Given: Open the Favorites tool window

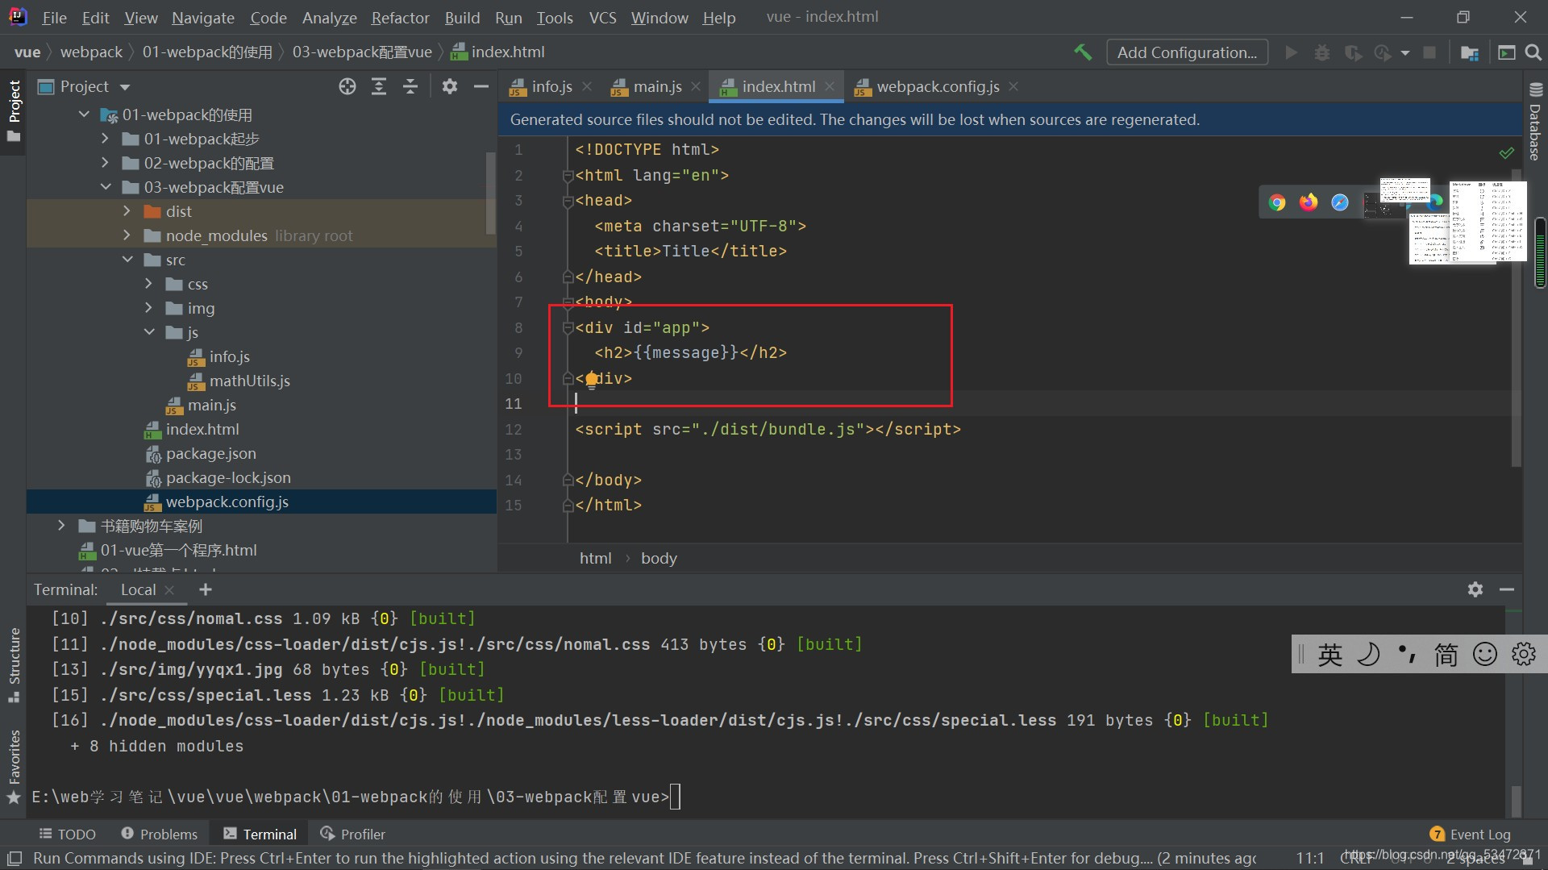Looking at the screenshot, I should pos(14,766).
